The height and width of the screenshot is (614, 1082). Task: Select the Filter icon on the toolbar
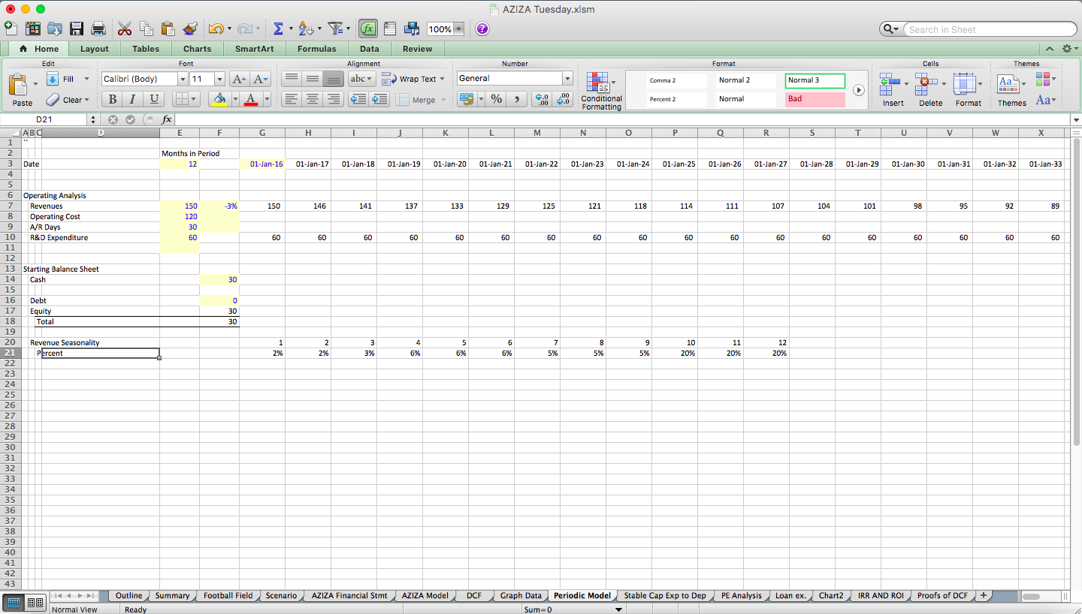[336, 28]
